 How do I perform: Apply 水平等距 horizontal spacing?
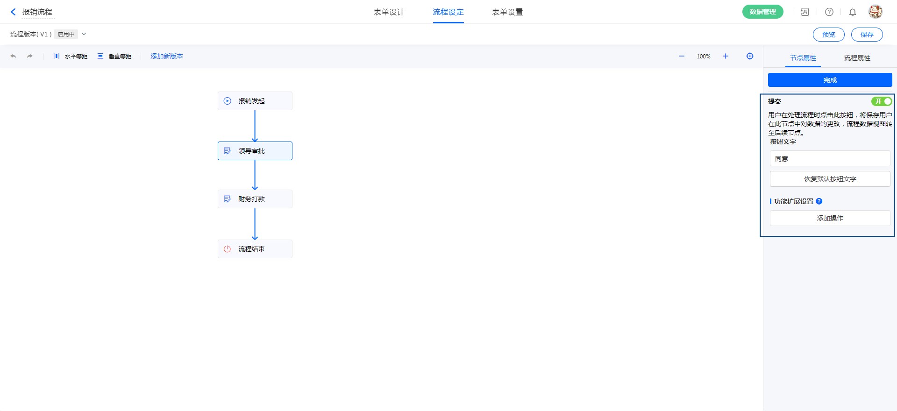click(71, 56)
